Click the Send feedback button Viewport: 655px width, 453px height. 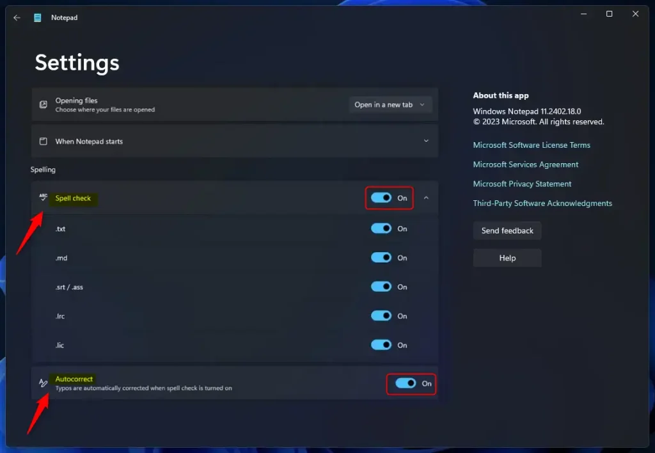[x=507, y=231]
